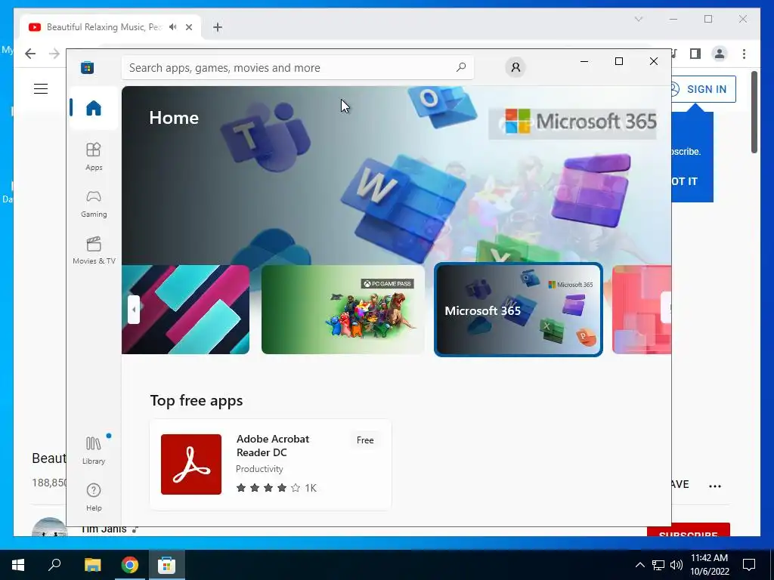Screen dimensions: 774x580
Task: Open YouTube hamburger guide menu
Action: click(x=41, y=89)
